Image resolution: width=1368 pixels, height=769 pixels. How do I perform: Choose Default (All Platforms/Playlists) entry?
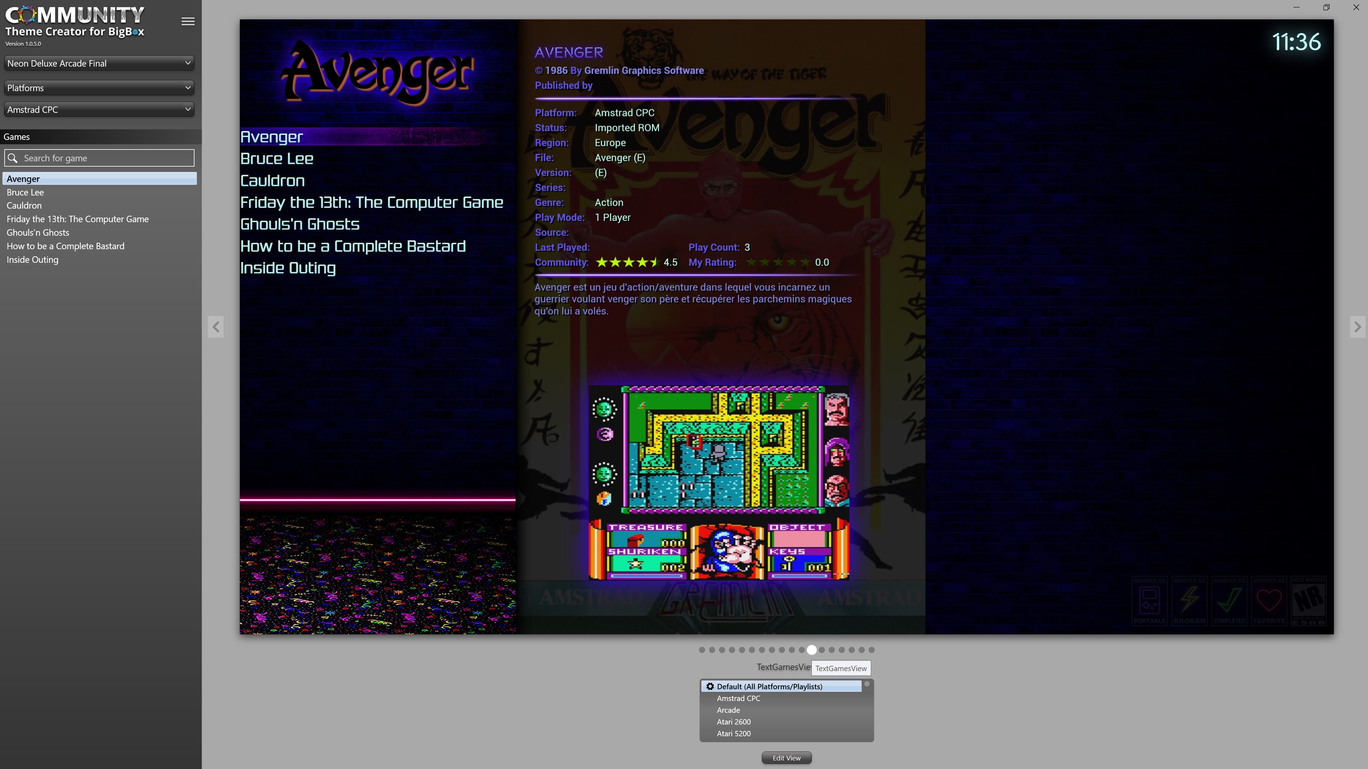[781, 686]
